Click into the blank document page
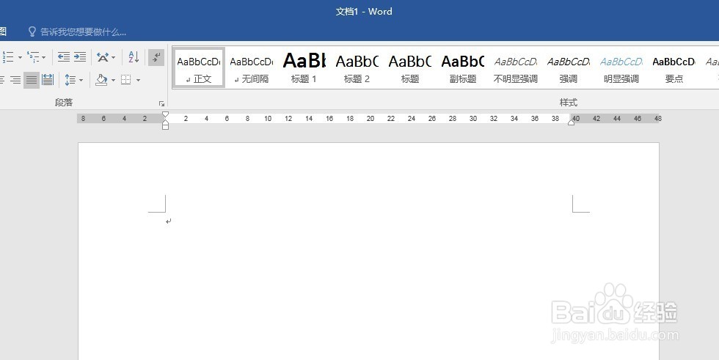Viewport: 719px width, 360px height. click(x=368, y=251)
